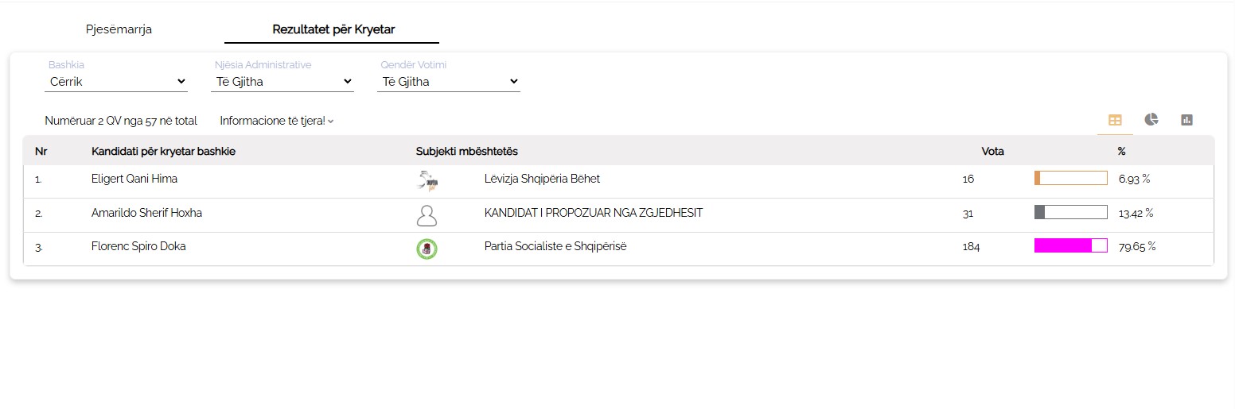The width and height of the screenshot is (1235, 409).
Task: Click candidate Amarildo Sherif Hoxha
Action: click(x=147, y=213)
